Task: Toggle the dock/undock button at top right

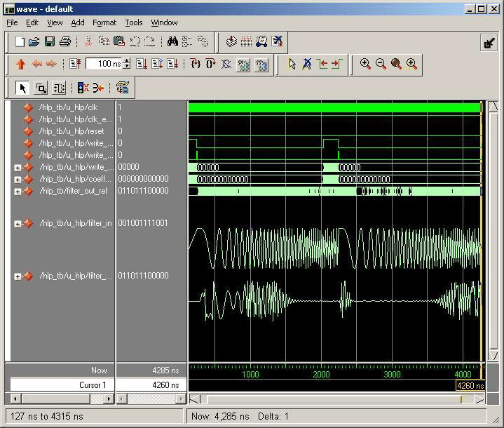Action: click(489, 43)
